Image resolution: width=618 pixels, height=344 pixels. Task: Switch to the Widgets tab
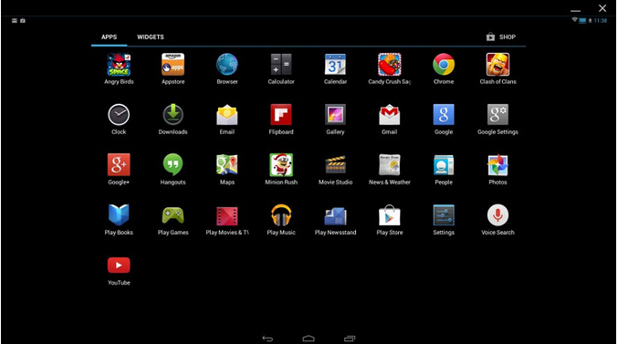point(151,37)
